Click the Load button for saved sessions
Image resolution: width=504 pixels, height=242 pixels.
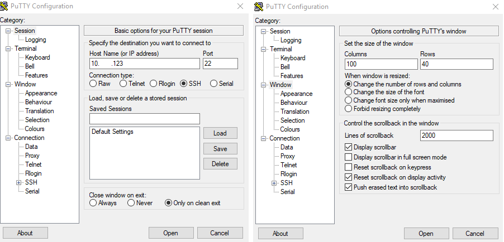pos(220,133)
